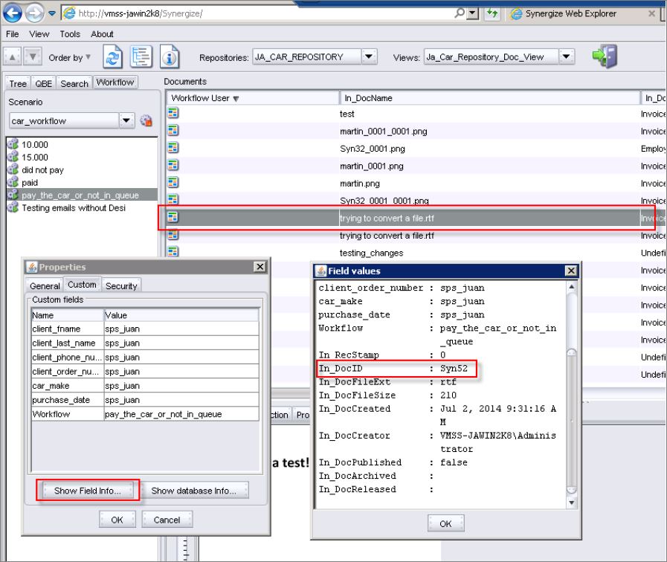The height and width of the screenshot is (562, 667).
Task: Open the About menu
Action: 102,34
